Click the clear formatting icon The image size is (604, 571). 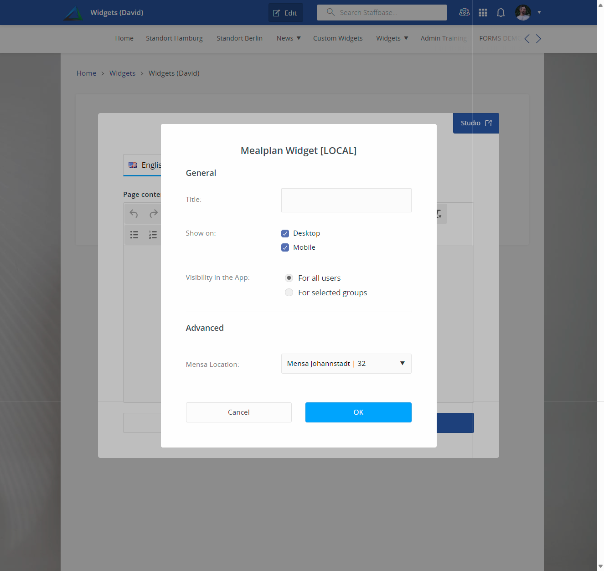tap(438, 213)
